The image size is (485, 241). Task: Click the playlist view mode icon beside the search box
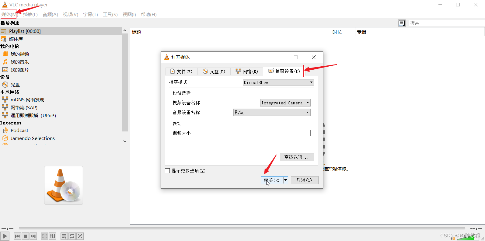pyautogui.click(x=402, y=23)
